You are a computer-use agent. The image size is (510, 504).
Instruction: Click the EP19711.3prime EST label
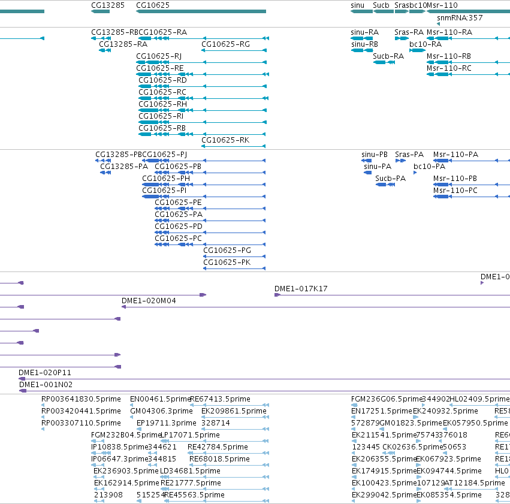click(167, 423)
